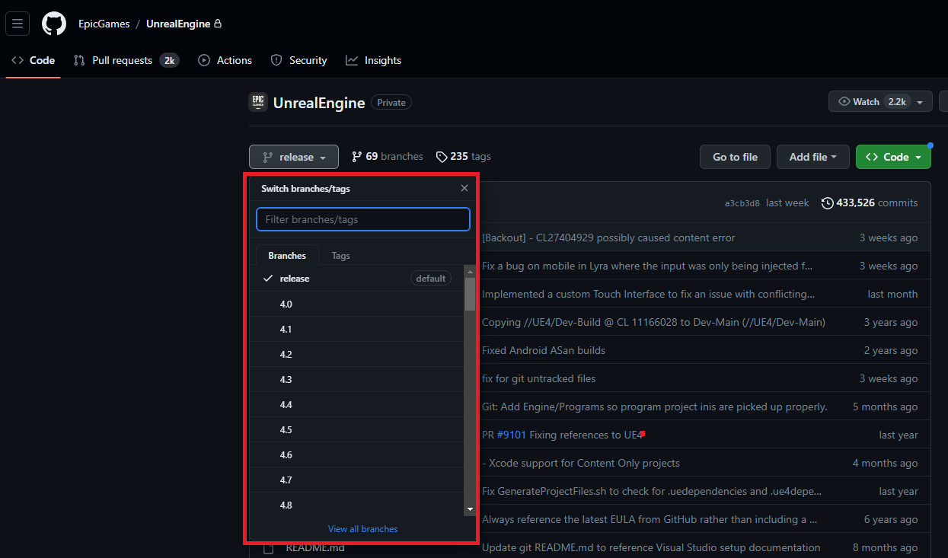Open 'Update git README.md' commit message
Screen dimensions: 948x558
click(x=651, y=547)
